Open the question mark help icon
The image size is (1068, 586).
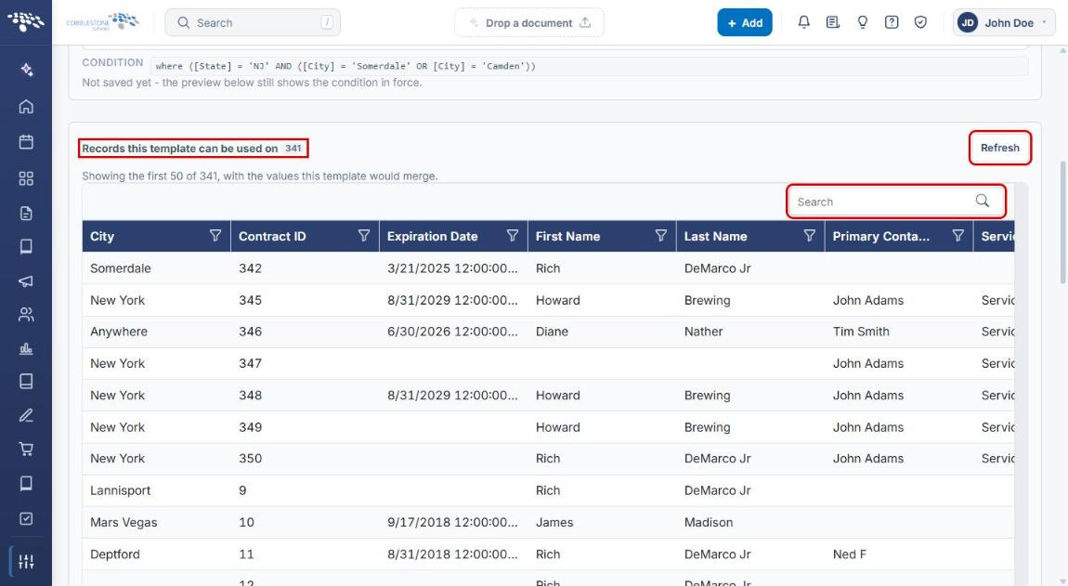[x=892, y=22]
